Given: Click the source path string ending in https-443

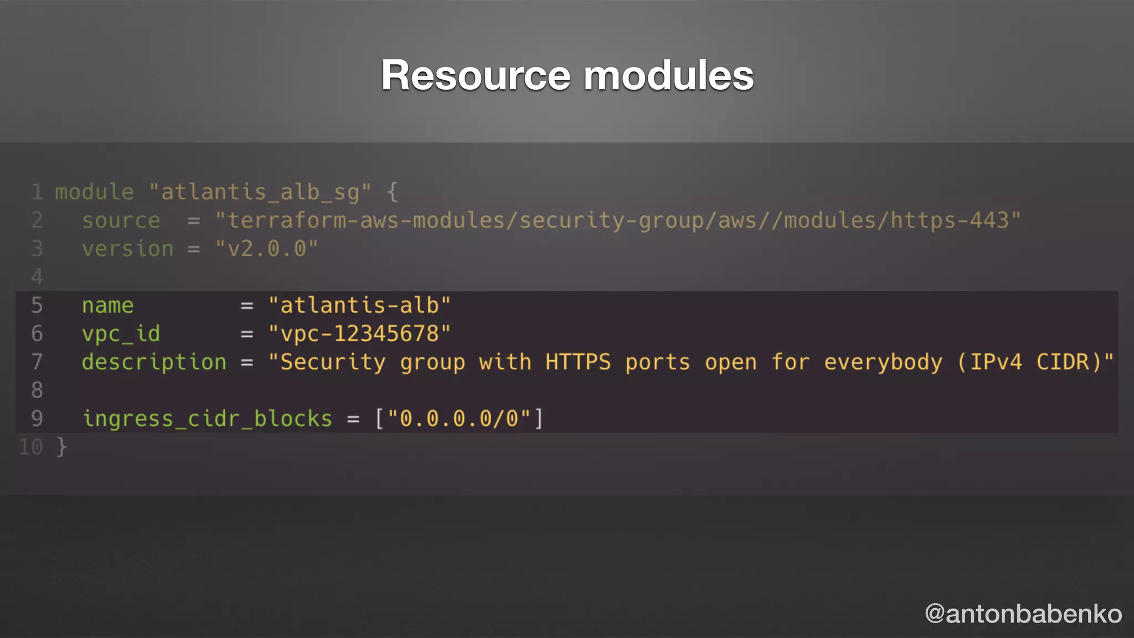Looking at the screenshot, I should [617, 220].
